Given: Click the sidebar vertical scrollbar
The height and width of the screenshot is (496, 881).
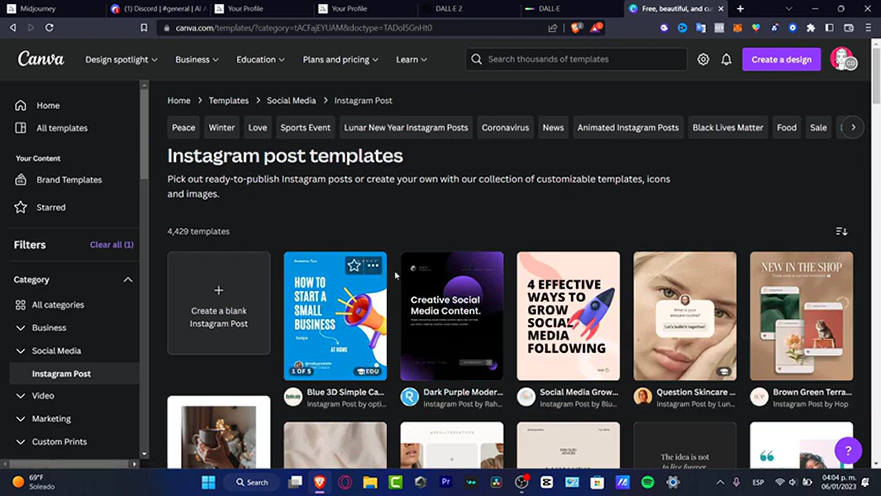Looking at the screenshot, I should click(144, 133).
